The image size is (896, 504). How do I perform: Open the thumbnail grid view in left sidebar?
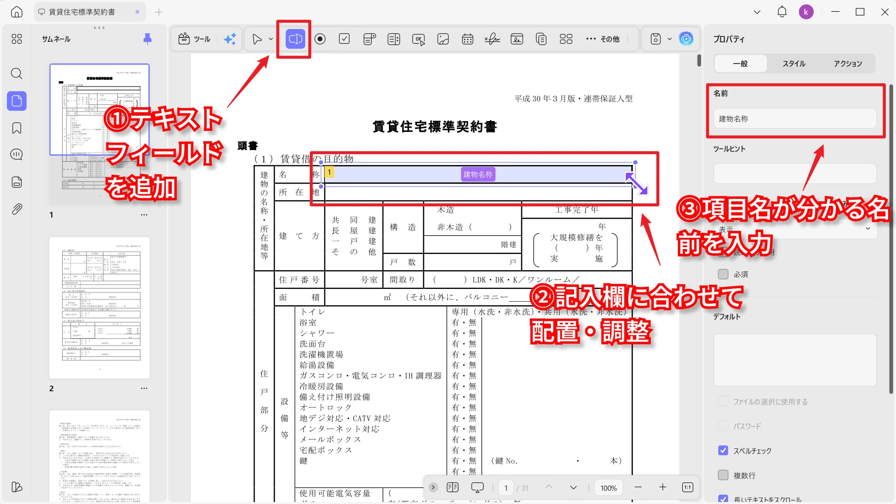(x=17, y=39)
